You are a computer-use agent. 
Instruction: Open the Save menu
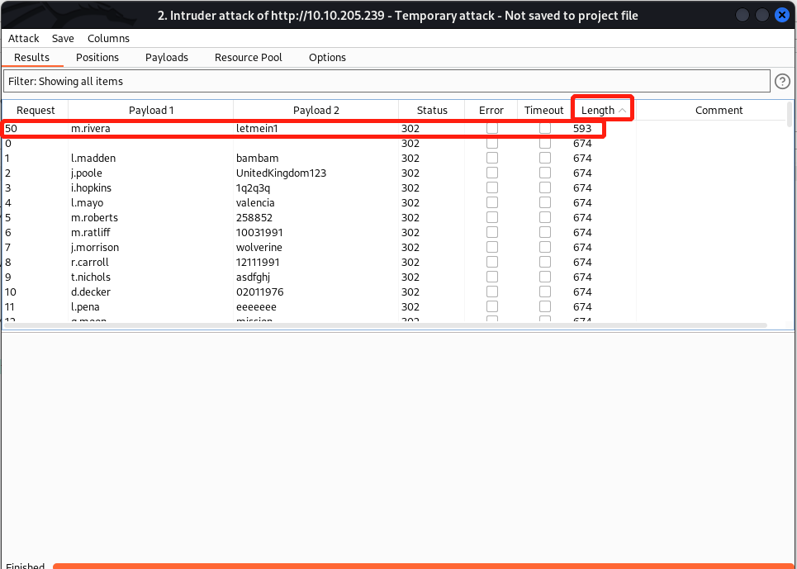(x=63, y=39)
